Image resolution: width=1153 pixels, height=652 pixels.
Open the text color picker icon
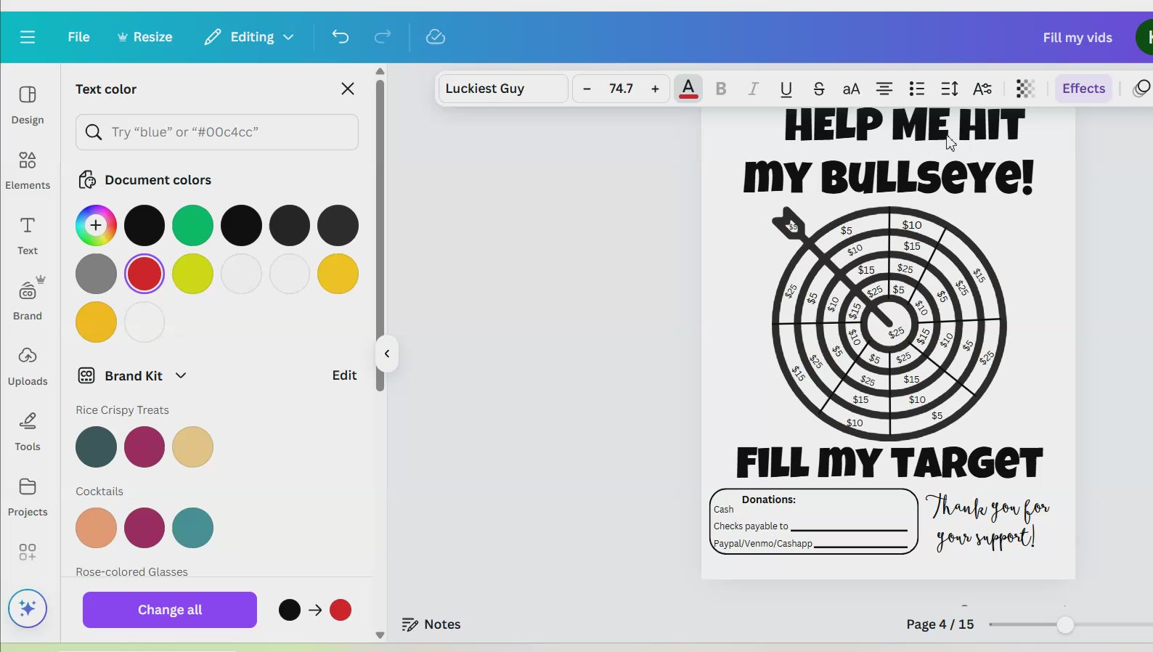688,89
